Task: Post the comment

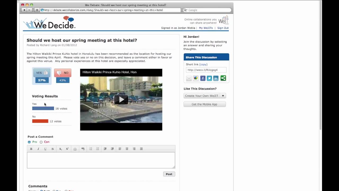Action: 169,174
